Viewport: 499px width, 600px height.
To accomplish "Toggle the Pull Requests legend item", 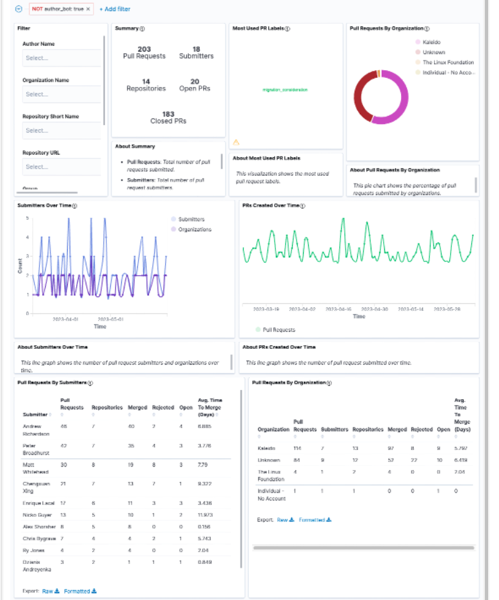I will 275,330.
